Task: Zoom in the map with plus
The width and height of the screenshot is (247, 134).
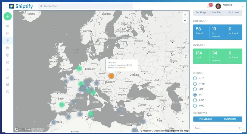Action: click(185, 15)
